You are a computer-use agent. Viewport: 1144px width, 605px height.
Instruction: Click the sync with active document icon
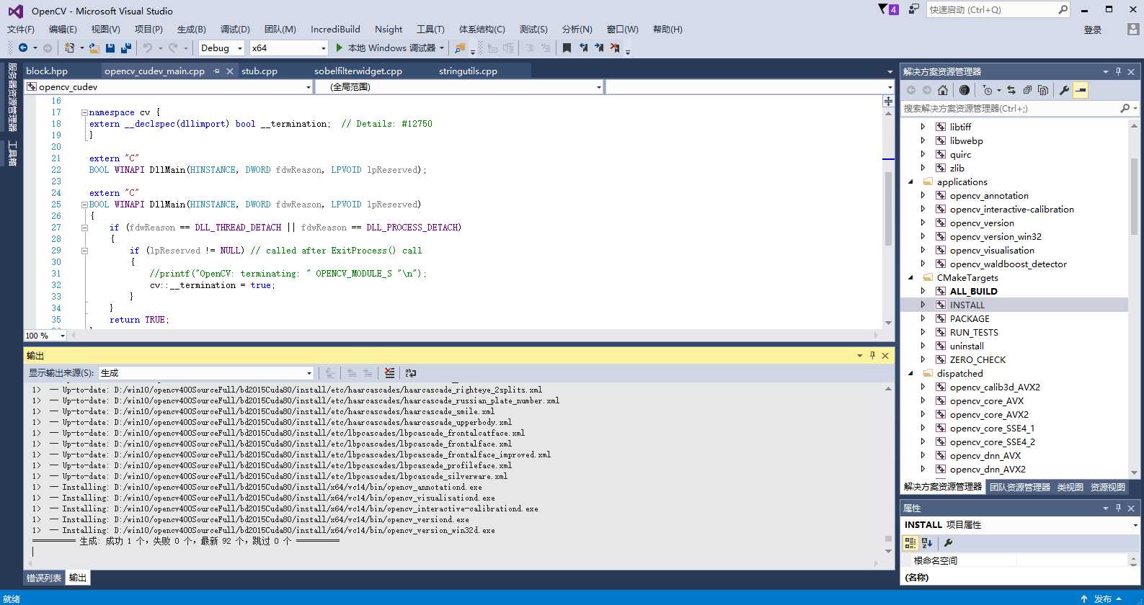[1011, 90]
